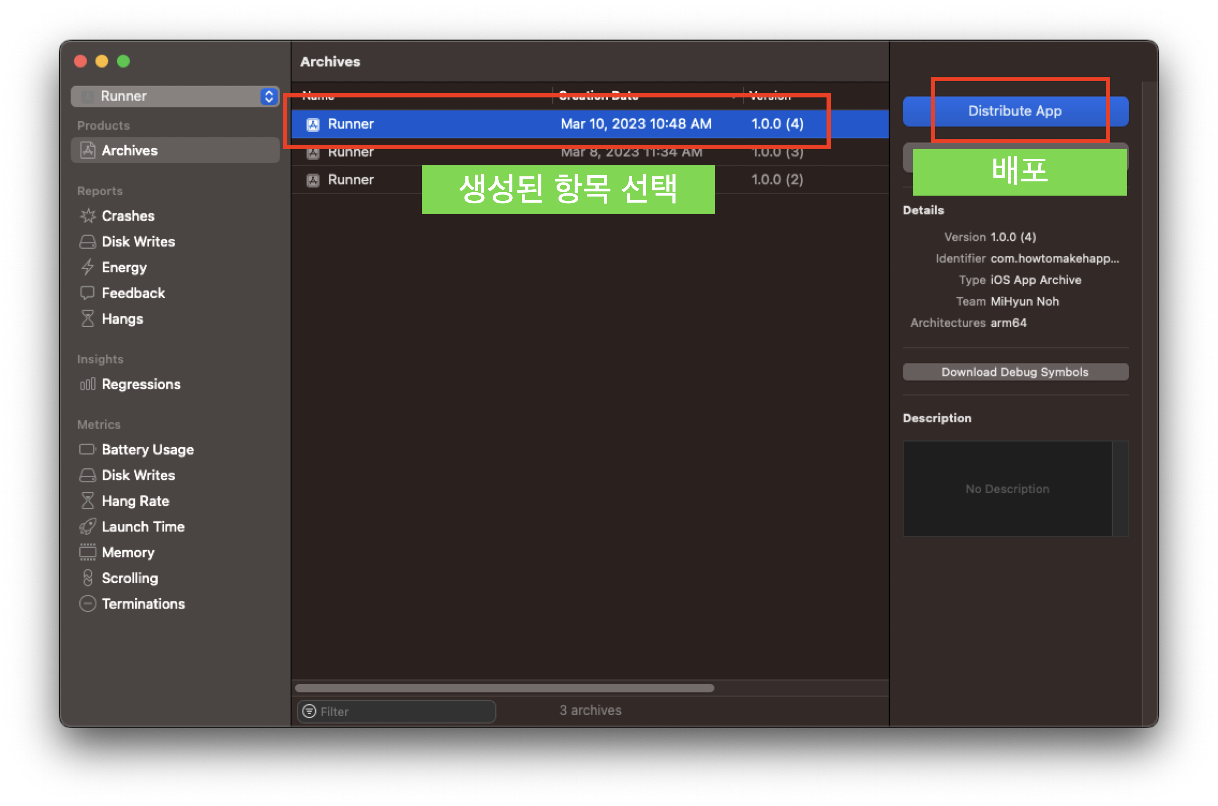Image resolution: width=1218 pixels, height=806 pixels.
Task: Click the Launch Time rocket icon
Action: click(x=88, y=527)
